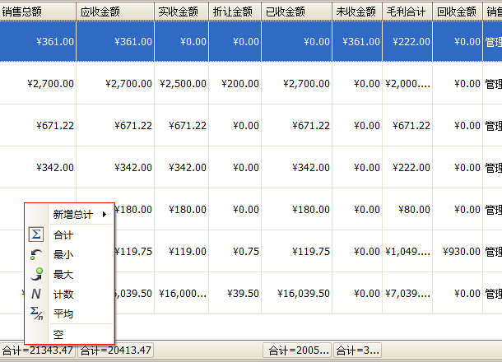Screen dimensions: 502x362
Task: Click the Sigma sum icon in context menu
Action: pyautogui.click(x=36, y=234)
